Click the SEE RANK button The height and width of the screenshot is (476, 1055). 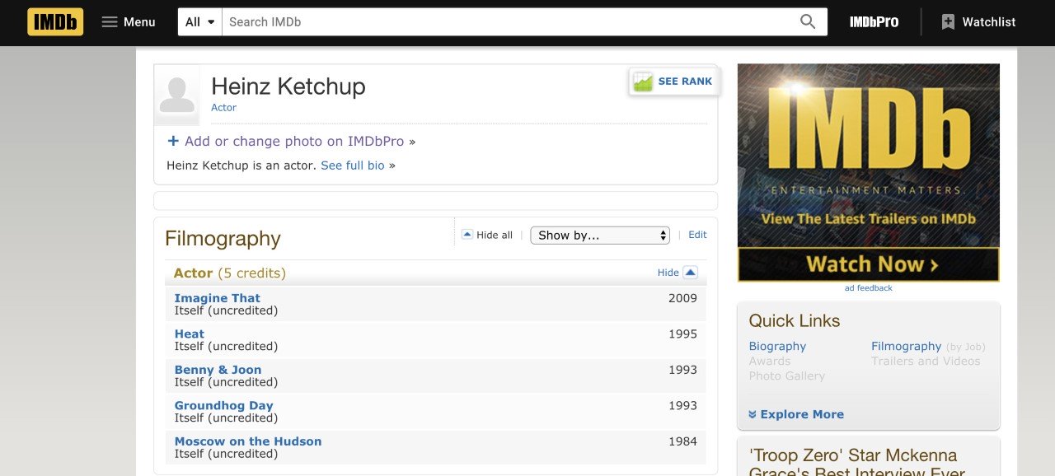pyautogui.click(x=674, y=82)
